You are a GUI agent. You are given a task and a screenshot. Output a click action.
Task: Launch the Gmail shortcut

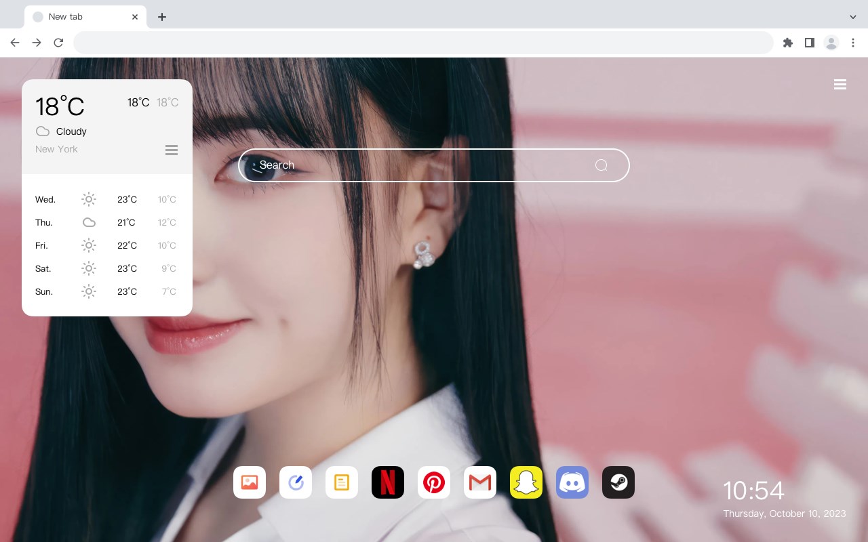pyautogui.click(x=480, y=482)
